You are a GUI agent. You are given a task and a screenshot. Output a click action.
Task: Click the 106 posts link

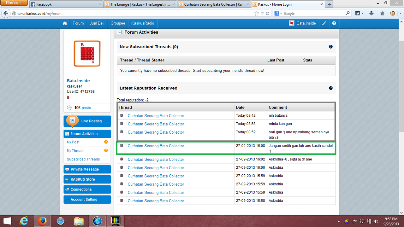[x=83, y=108]
